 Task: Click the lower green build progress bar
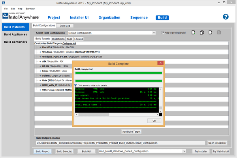[118, 81]
